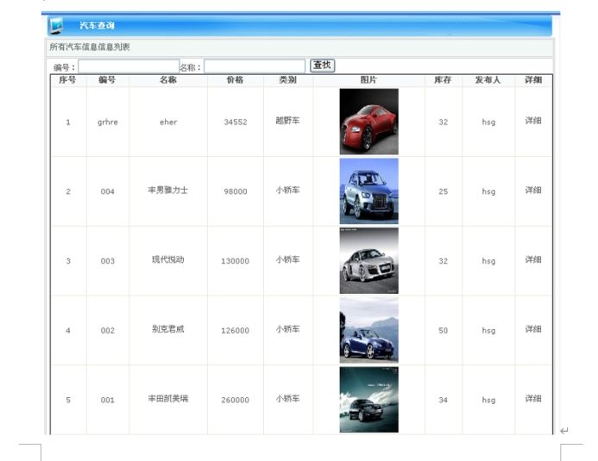Click the 名称 search input field
The height and width of the screenshot is (461, 598).
(255, 66)
